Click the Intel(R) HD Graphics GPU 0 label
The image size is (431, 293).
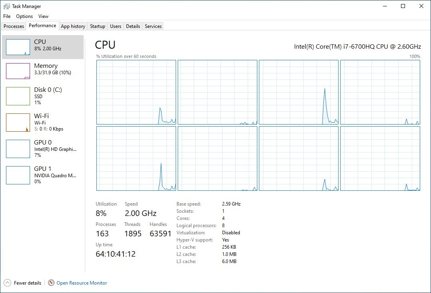(x=55, y=149)
